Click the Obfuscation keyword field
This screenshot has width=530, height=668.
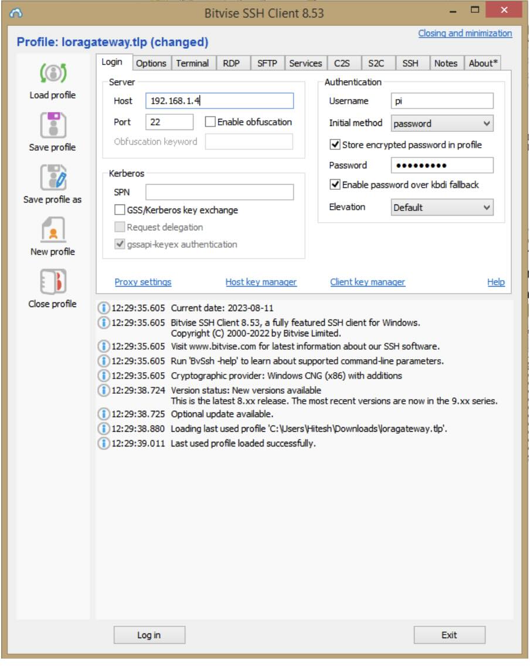click(249, 141)
